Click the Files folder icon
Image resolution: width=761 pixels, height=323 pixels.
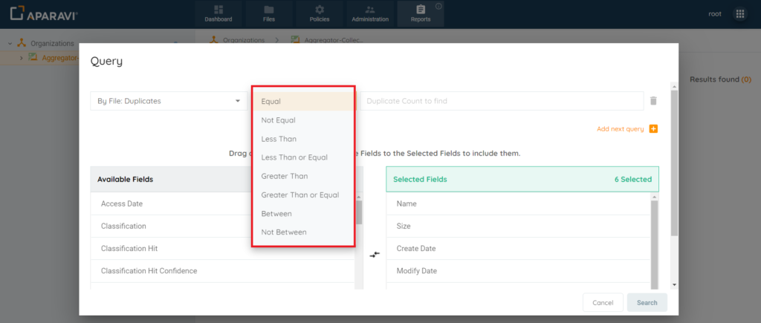269,10
